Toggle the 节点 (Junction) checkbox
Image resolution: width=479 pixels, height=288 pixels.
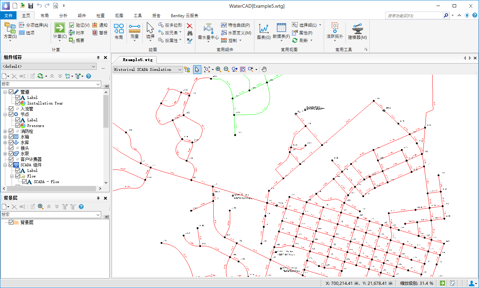(11, 114)
